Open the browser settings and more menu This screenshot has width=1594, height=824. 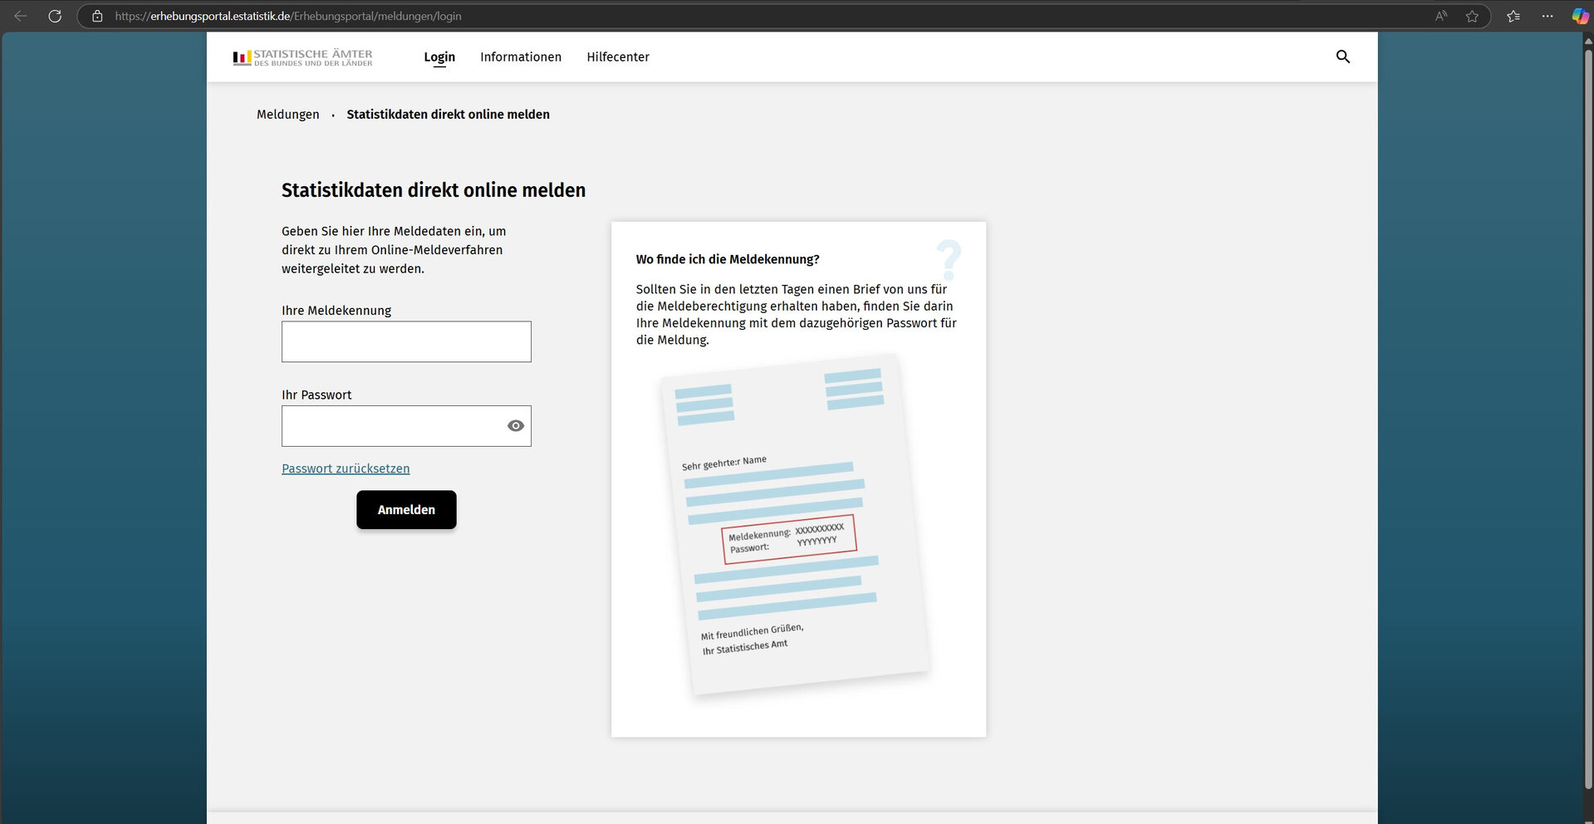[x=1547, y=16]
